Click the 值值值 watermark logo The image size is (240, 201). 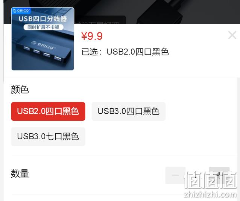click(210, 180)
